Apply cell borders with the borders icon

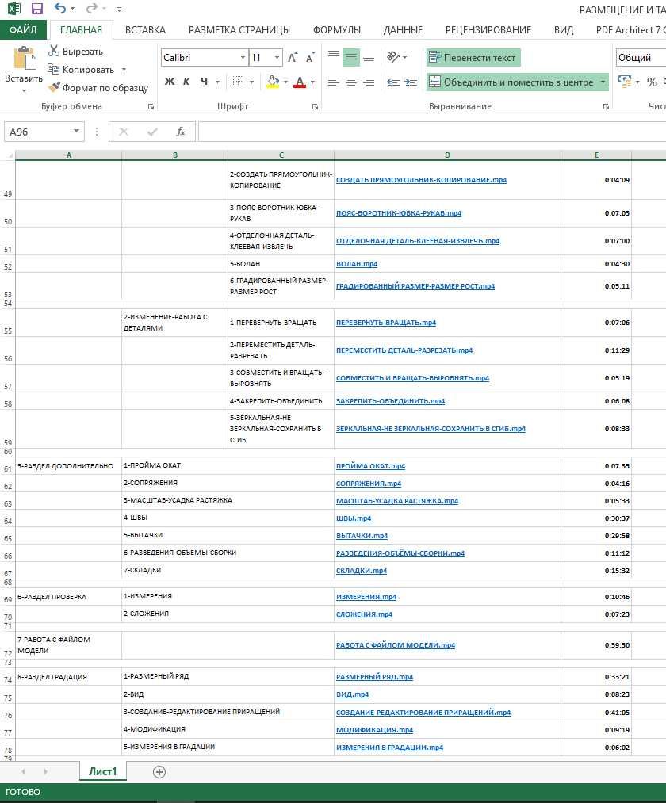point(238,82)
